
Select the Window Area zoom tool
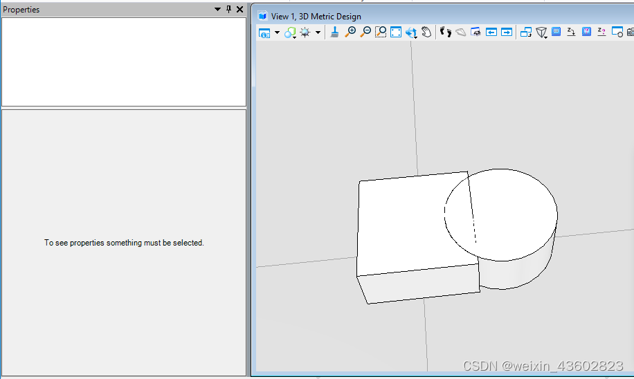[381, 33]
